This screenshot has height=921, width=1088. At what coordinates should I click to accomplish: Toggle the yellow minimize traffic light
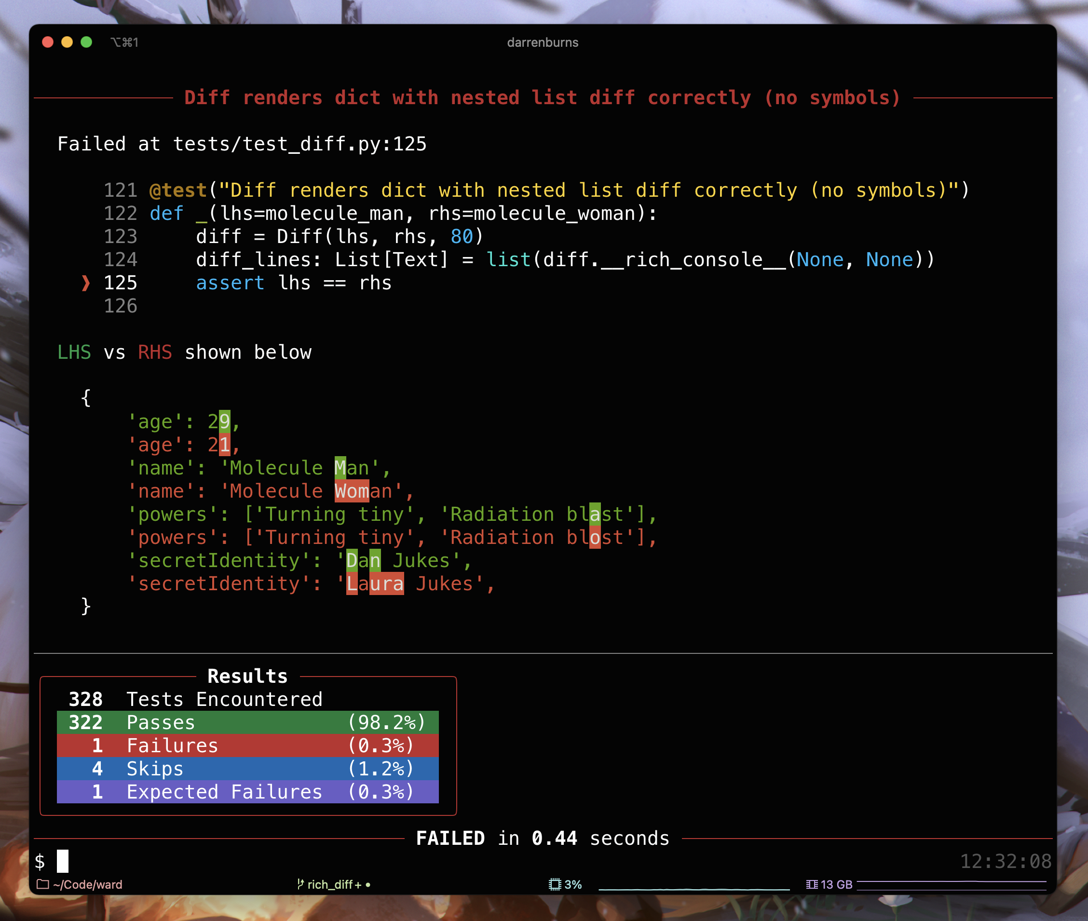tap(68, 43)
